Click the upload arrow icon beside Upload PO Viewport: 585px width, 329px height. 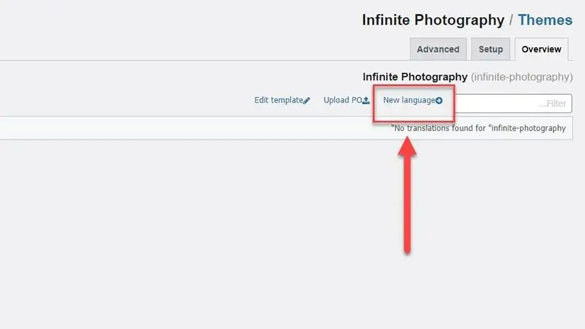(366, 101)
